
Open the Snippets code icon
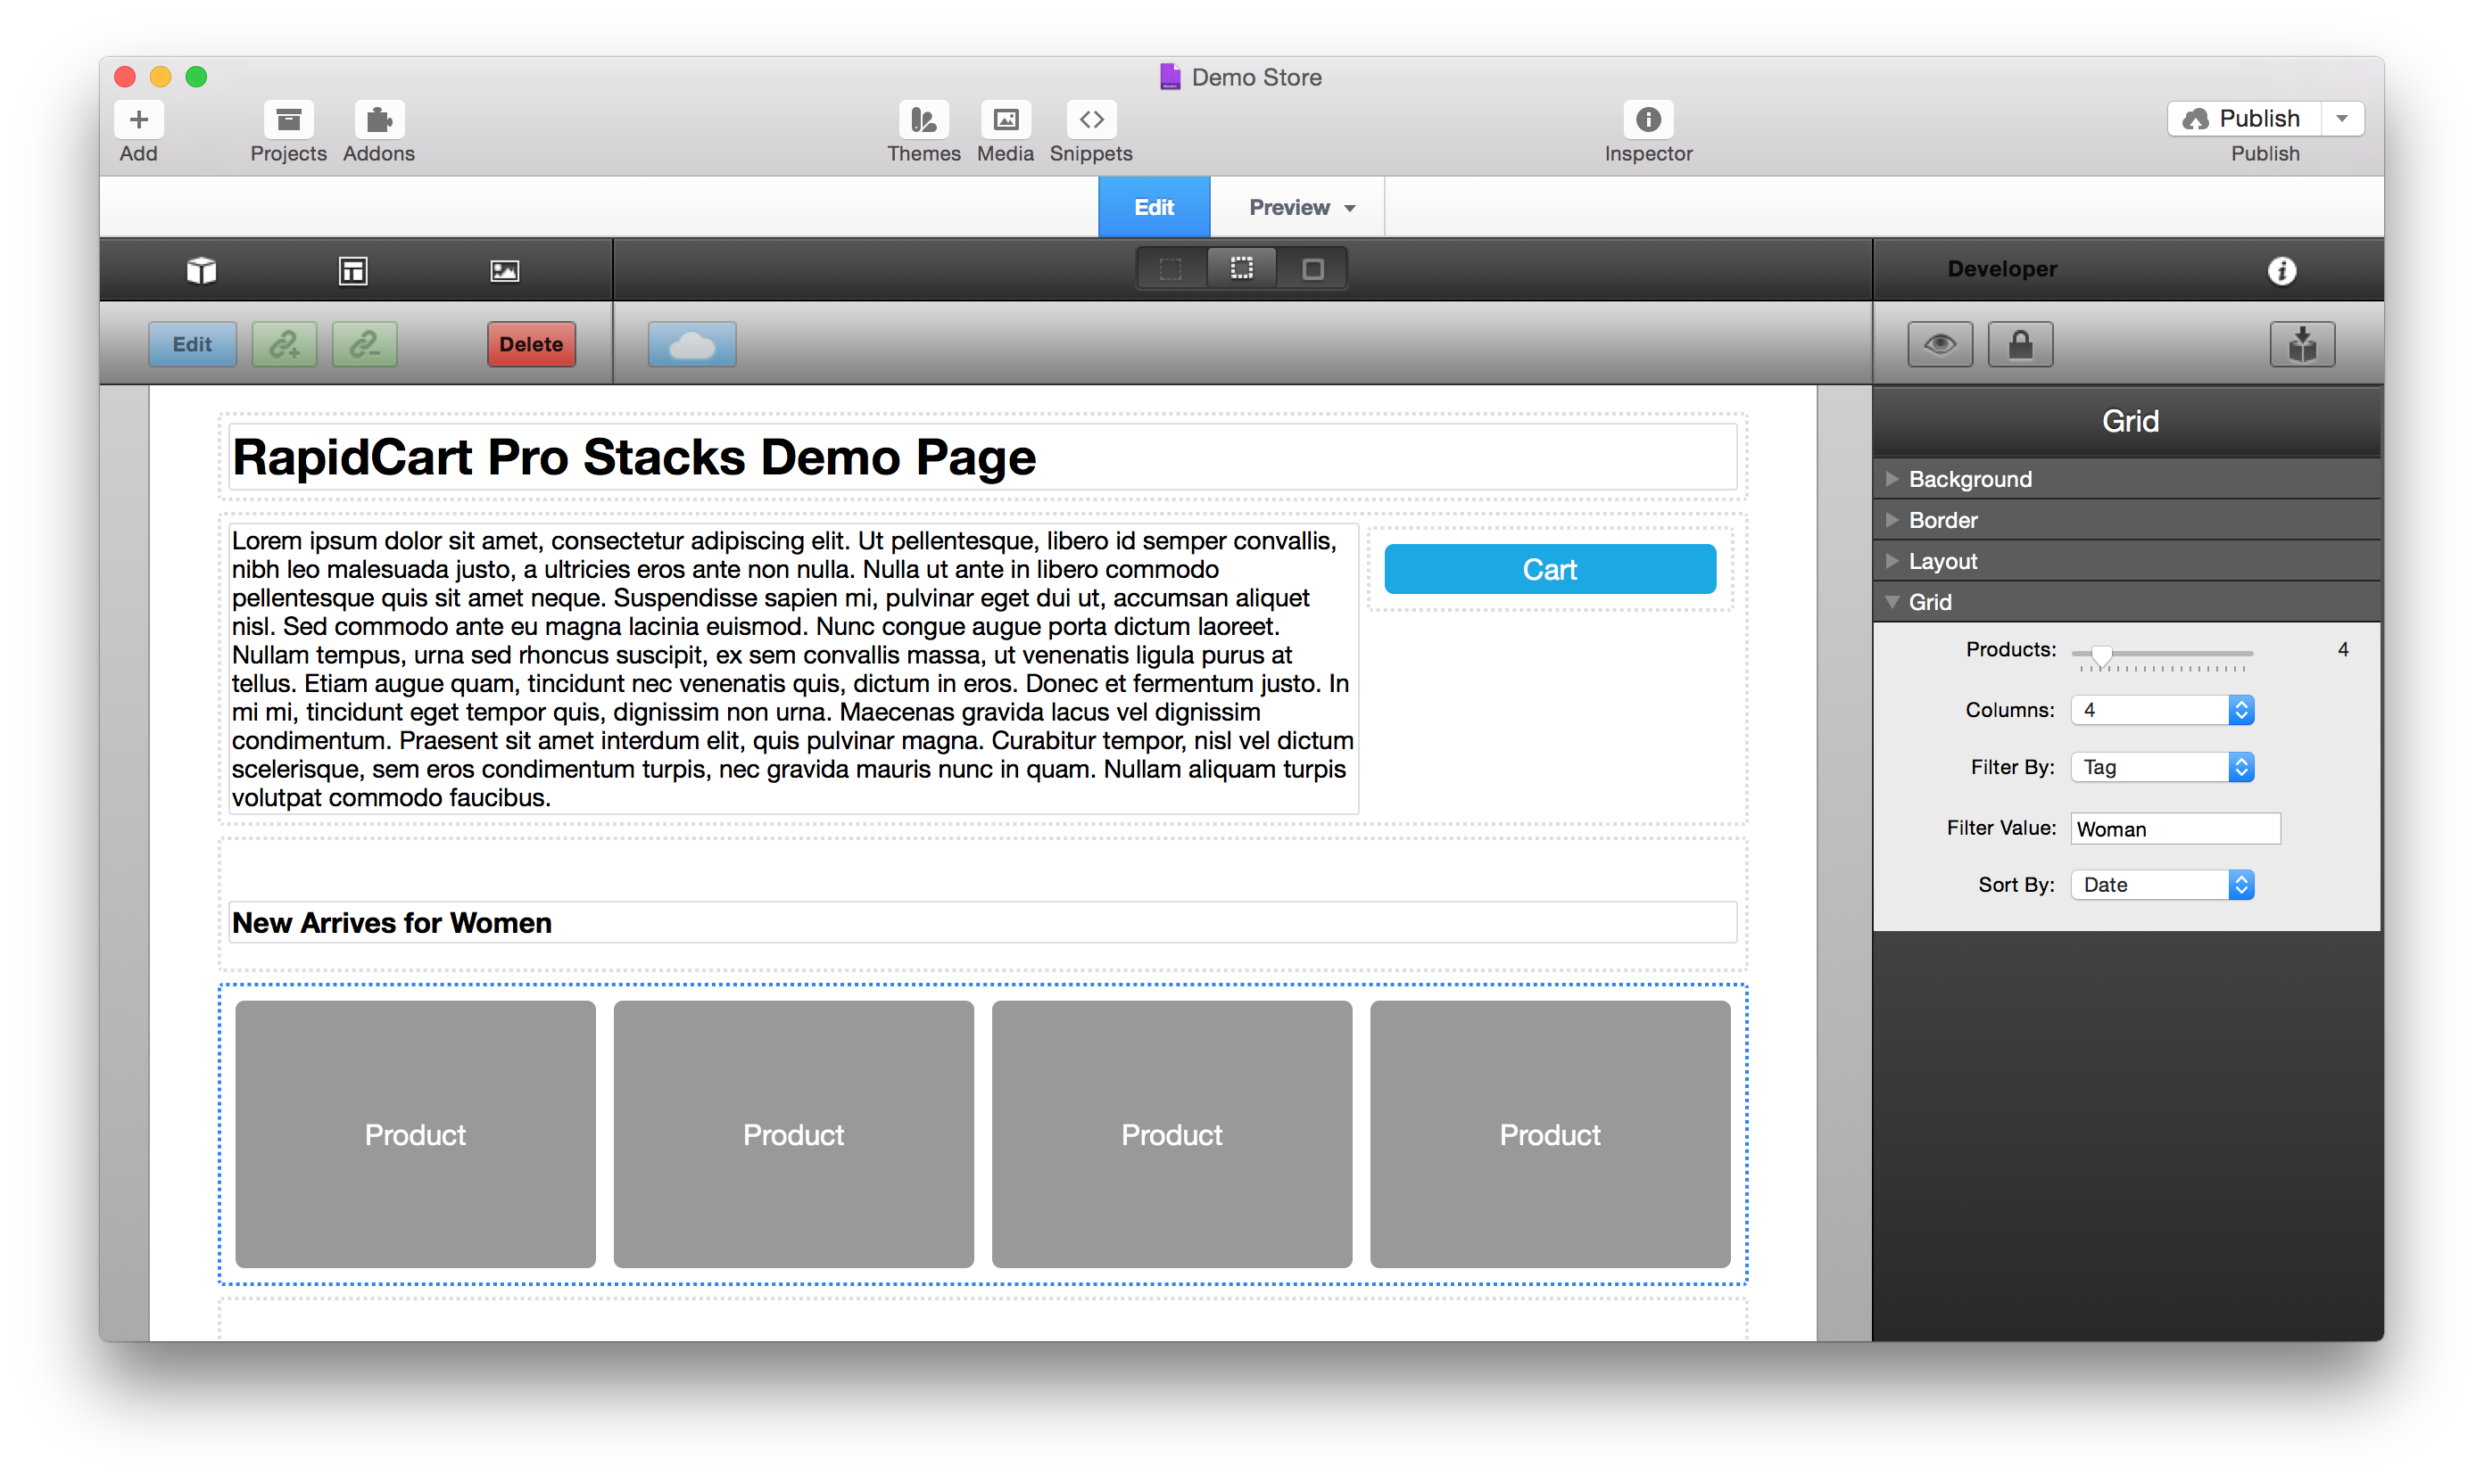tap(1090, 120)
